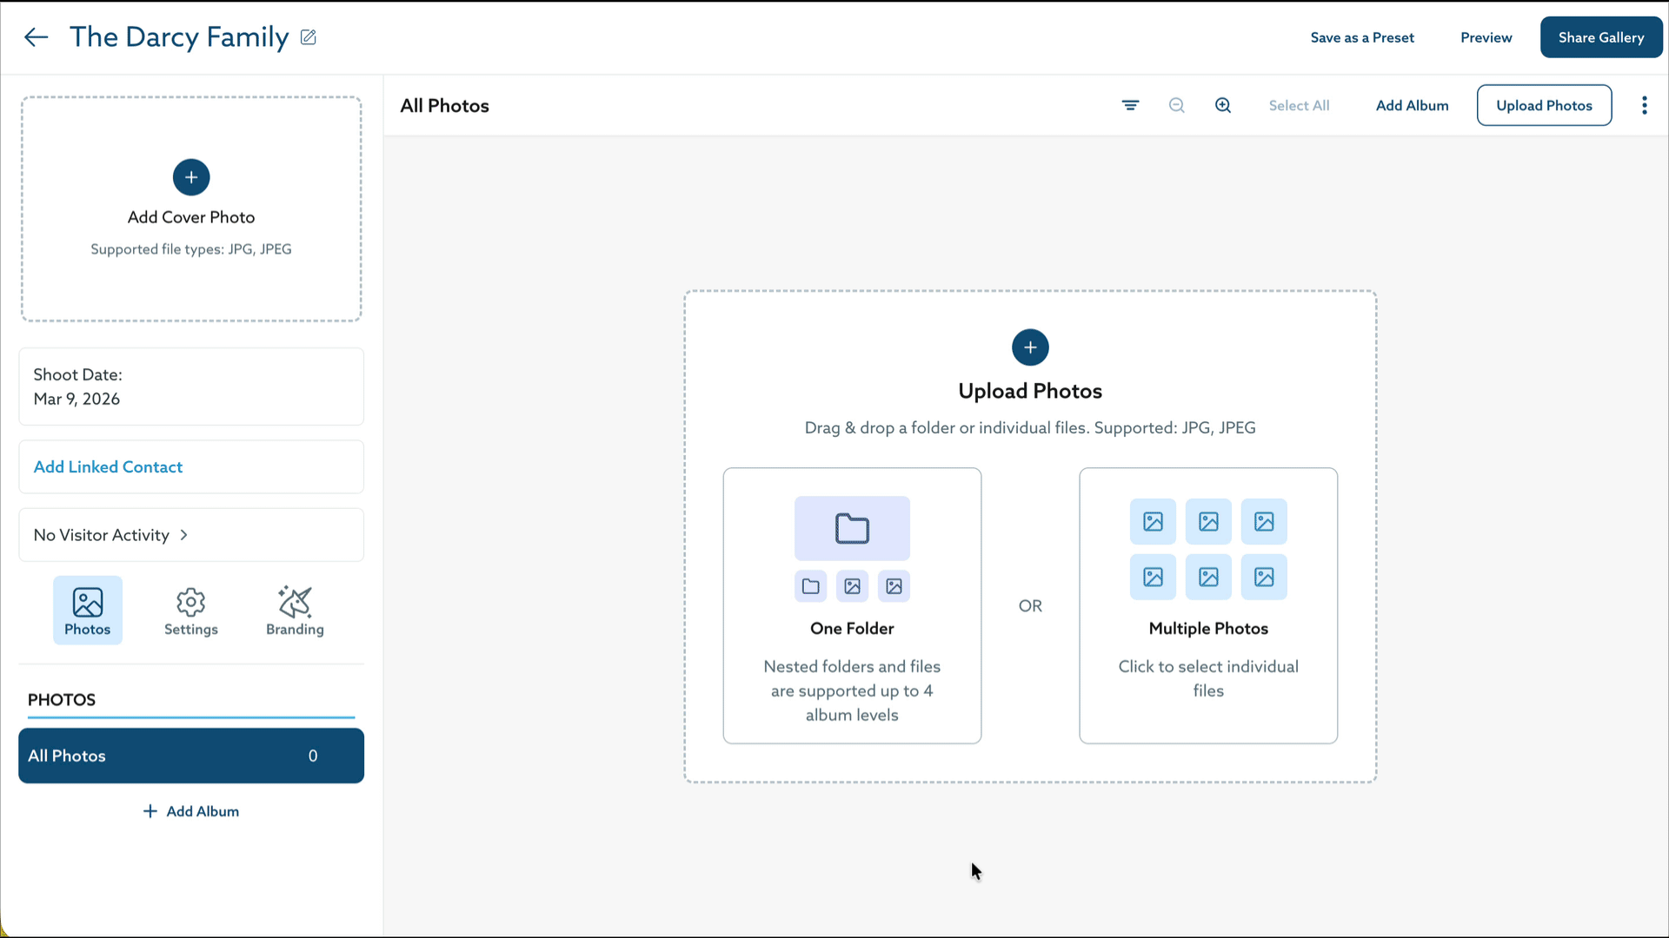
Task: Choose the One Folder upload option
Action: point(852,605)
